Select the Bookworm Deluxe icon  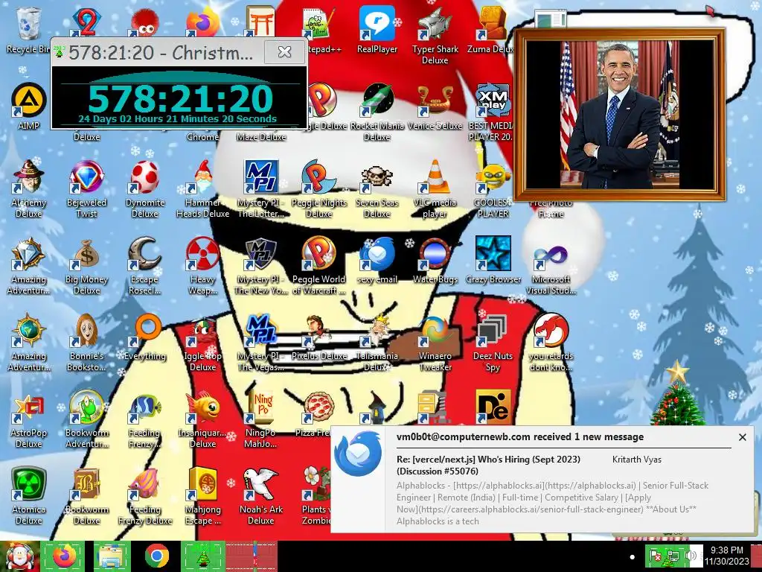pos(86,496)
